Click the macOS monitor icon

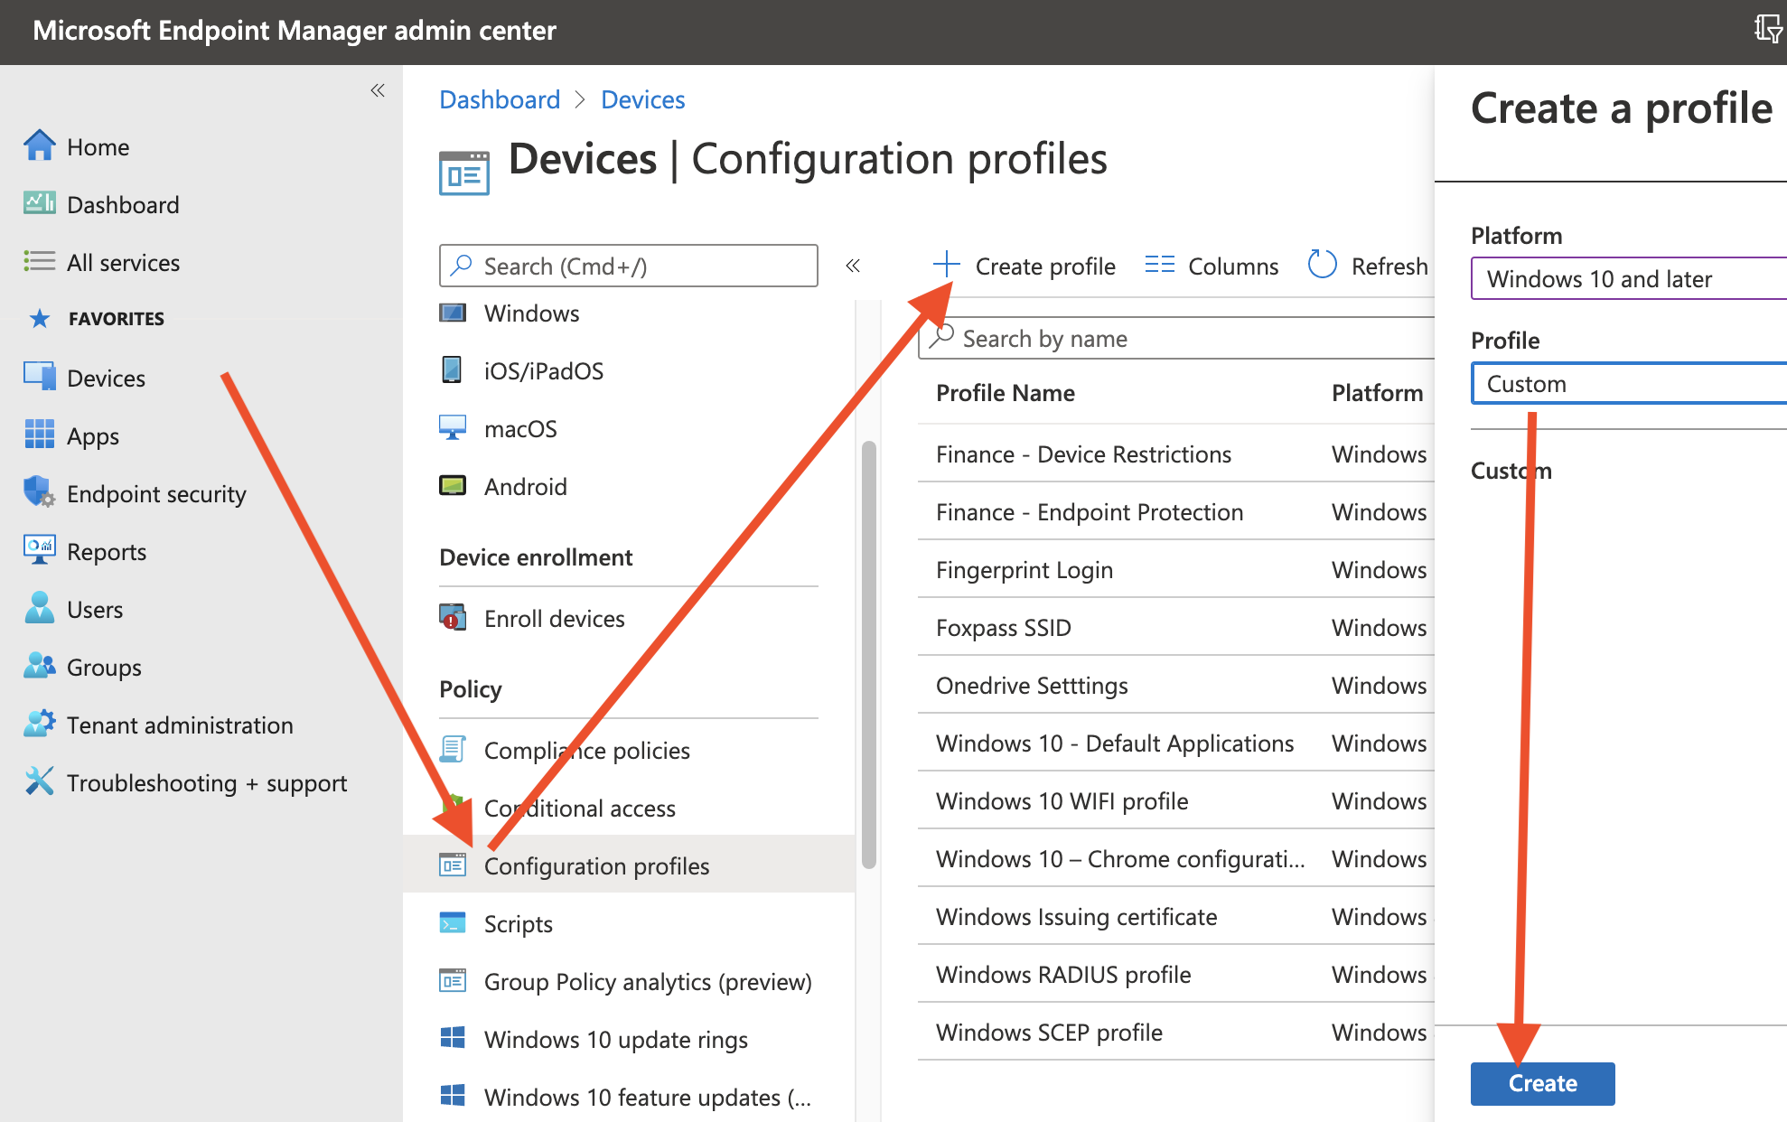tap(453, 427)
